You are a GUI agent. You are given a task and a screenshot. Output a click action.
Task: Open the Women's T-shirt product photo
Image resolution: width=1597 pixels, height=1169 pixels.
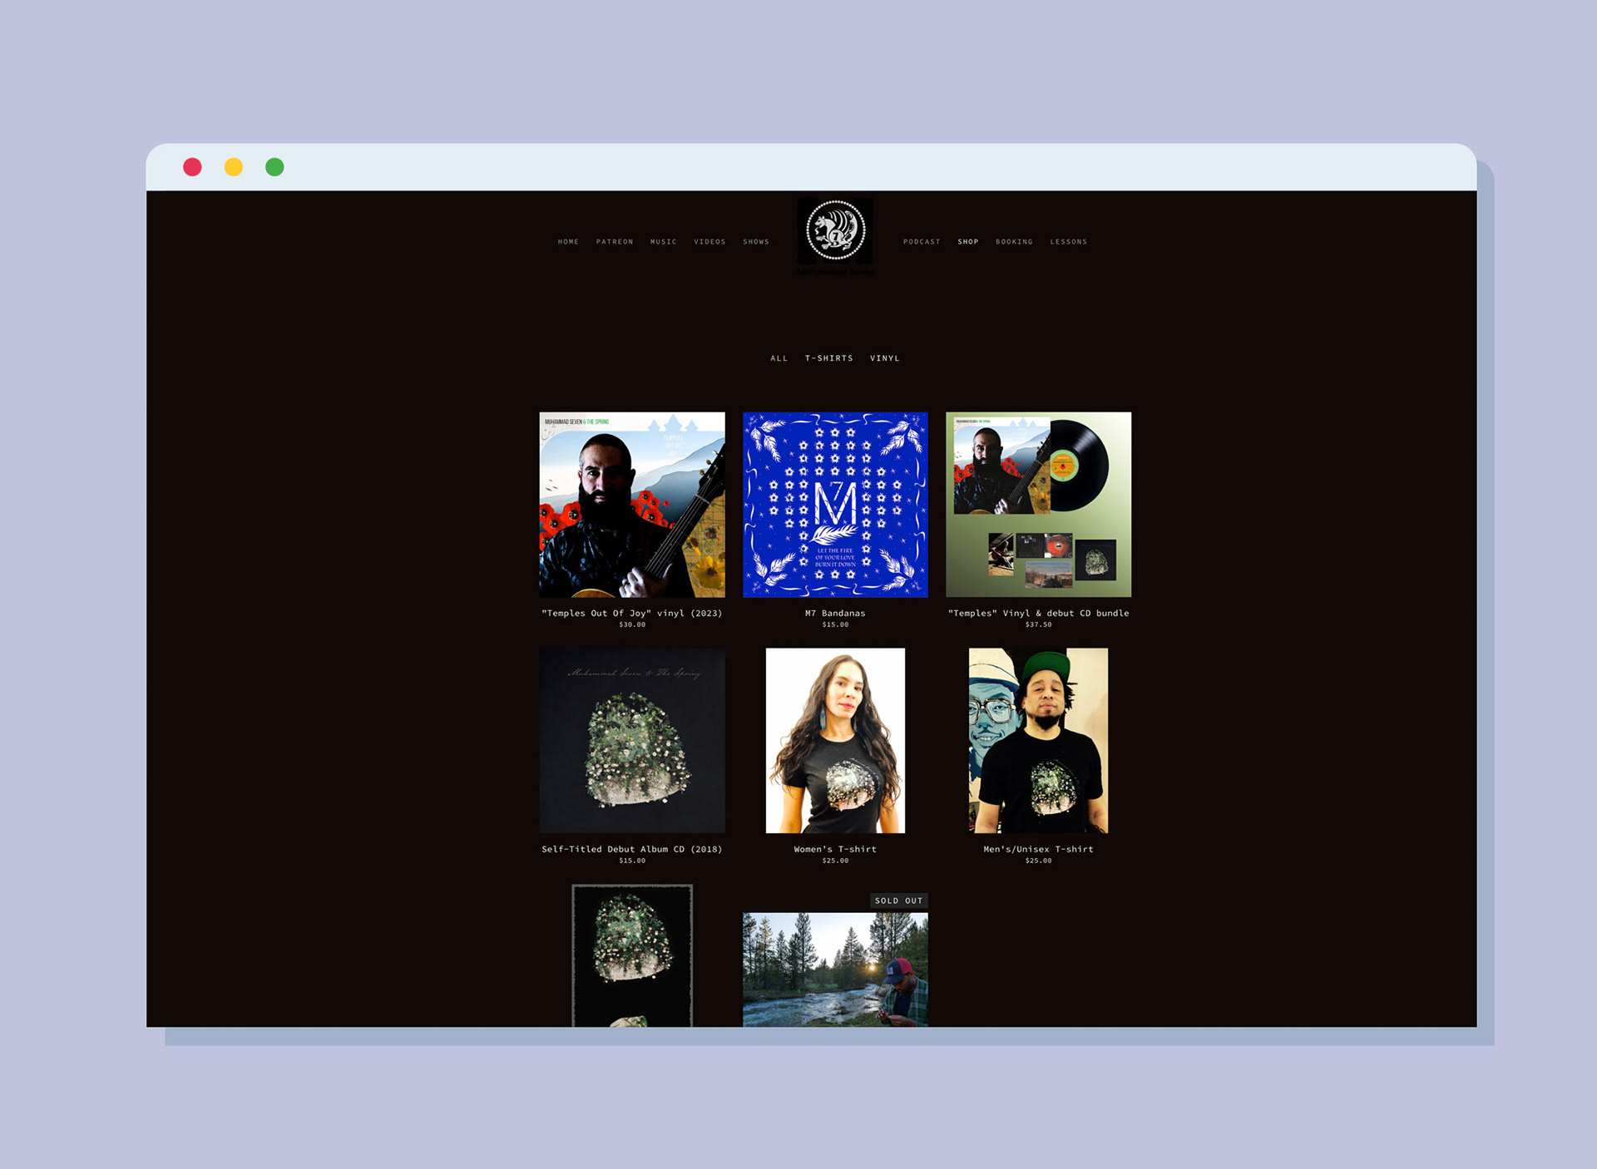[835, 741]
